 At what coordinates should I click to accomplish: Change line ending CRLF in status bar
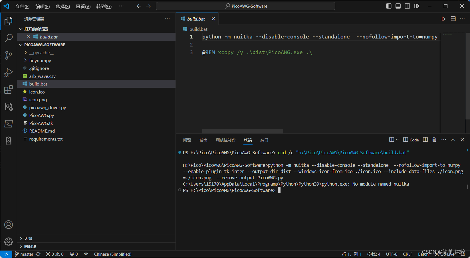coord(408,254)
